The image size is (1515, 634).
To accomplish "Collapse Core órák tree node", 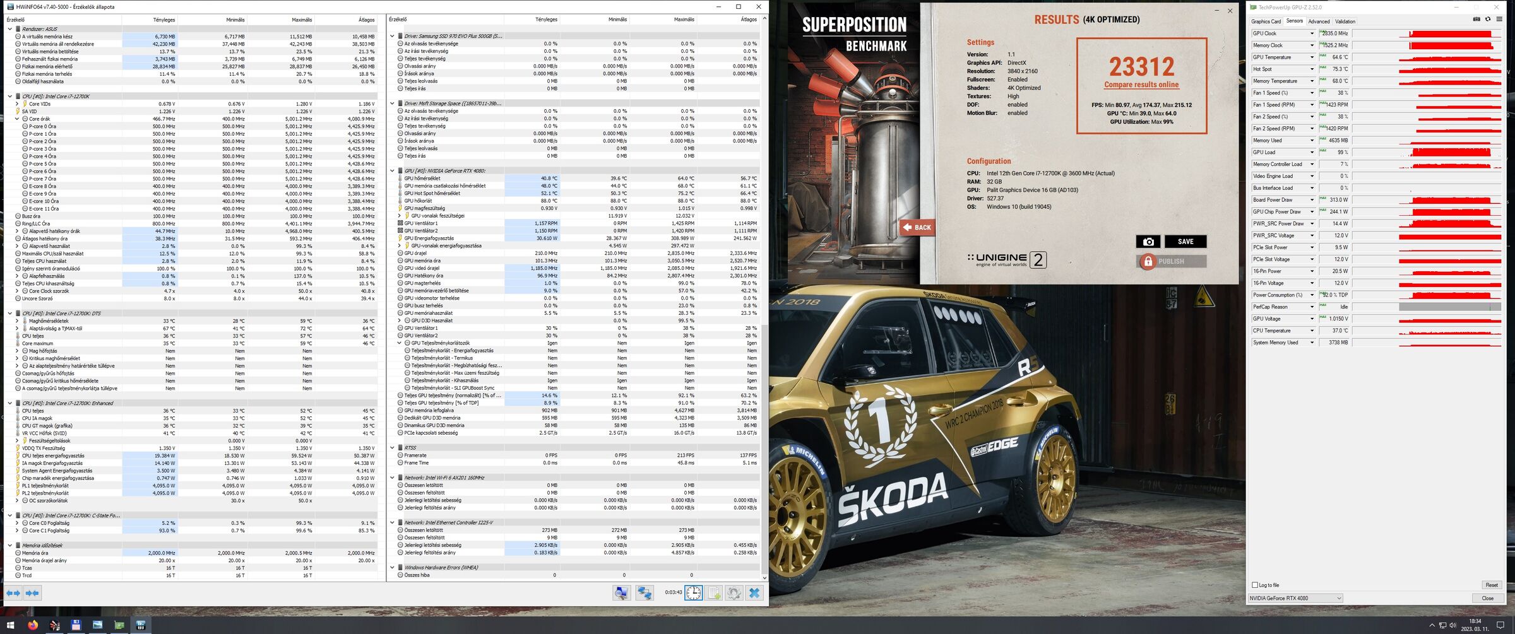I will coord(17,119).
